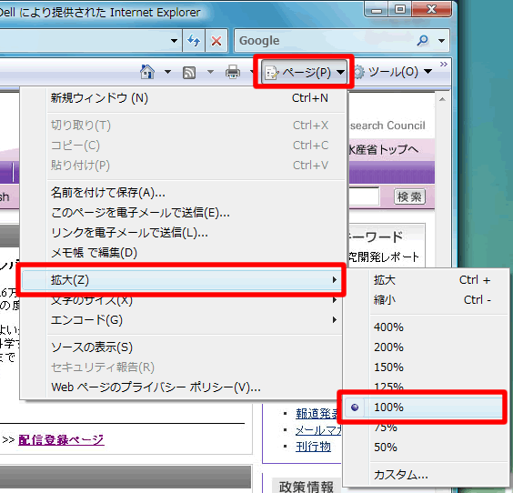The width and height of the screenshot is (513, 493).
Task: Click the Refresh page icon
Action: point(194,41)
